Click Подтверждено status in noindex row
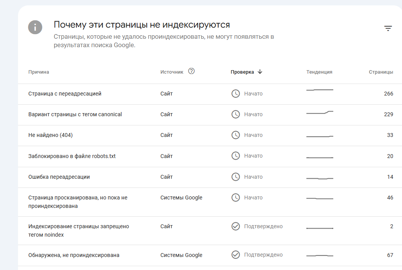 point(263,226)
